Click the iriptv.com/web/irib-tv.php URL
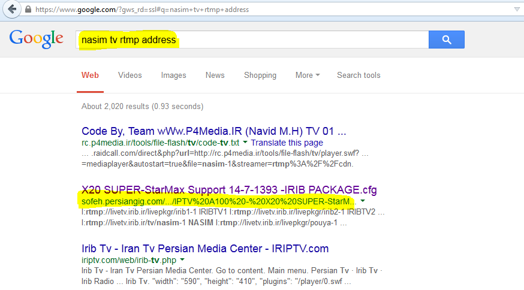 129,260
